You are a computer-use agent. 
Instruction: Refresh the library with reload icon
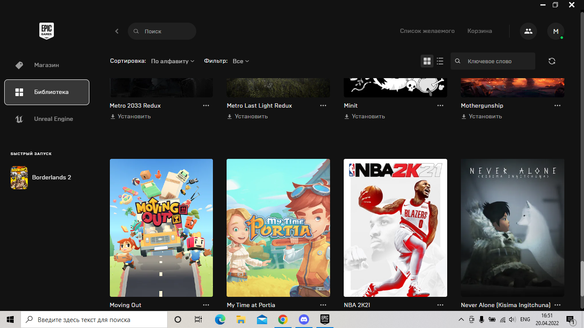point(552,61)
